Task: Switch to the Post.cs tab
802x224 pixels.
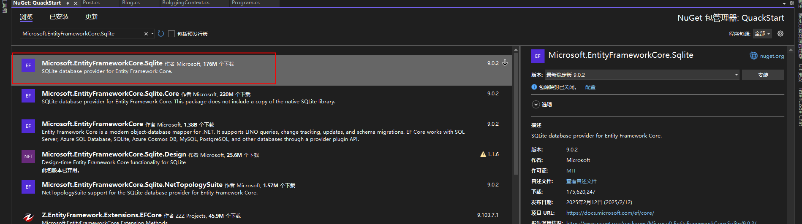Action: pyautogui.click(x=91, y=3)
